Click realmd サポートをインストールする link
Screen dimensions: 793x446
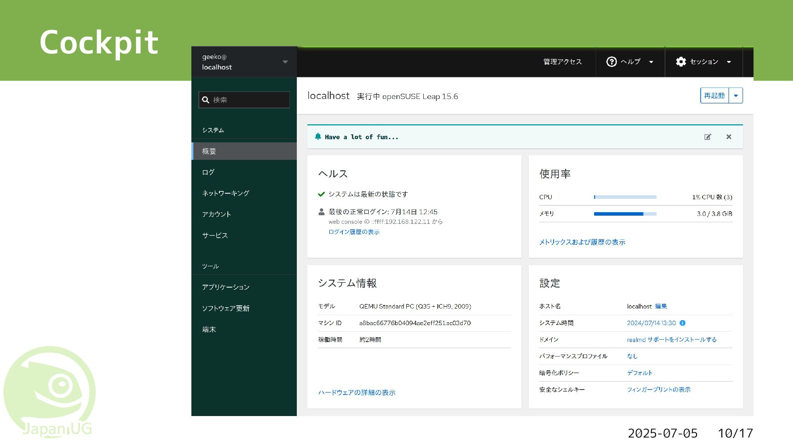pyautogui.click(x=672, y=340)
